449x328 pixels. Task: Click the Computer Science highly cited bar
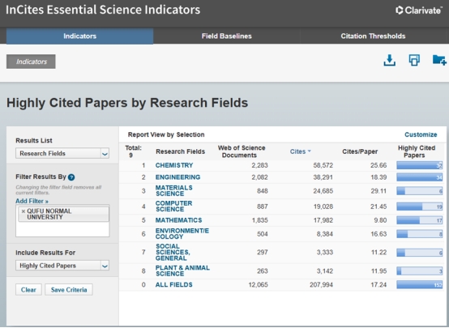point(420,207)
